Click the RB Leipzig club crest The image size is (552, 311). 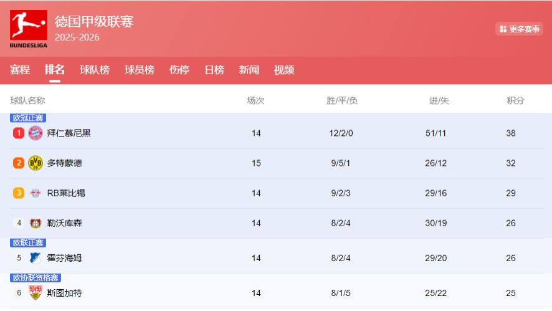point(36,193)
